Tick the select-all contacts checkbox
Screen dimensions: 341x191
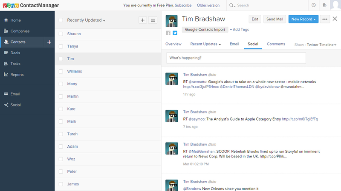61,20
